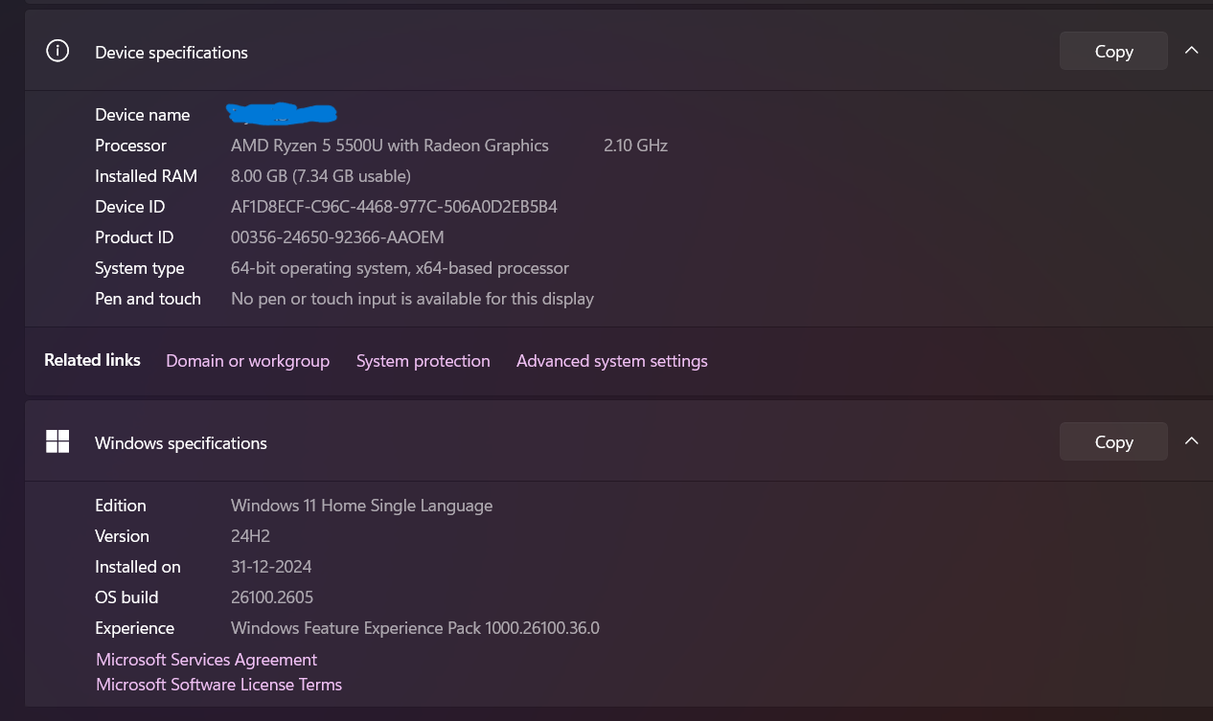This screenshot has width=1213, height=721.
Task: Click the Product ID value
Action: pyautogui.click(x=337, y=237)
